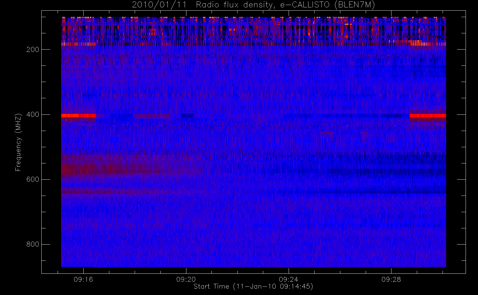Image resolution: width=478 pixels, height=295 pixels.
Task: Click the 09:20 time tick label
Action: [x=186, y=279]
